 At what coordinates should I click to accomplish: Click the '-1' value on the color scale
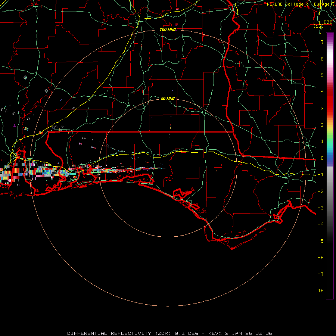point(321,175)
